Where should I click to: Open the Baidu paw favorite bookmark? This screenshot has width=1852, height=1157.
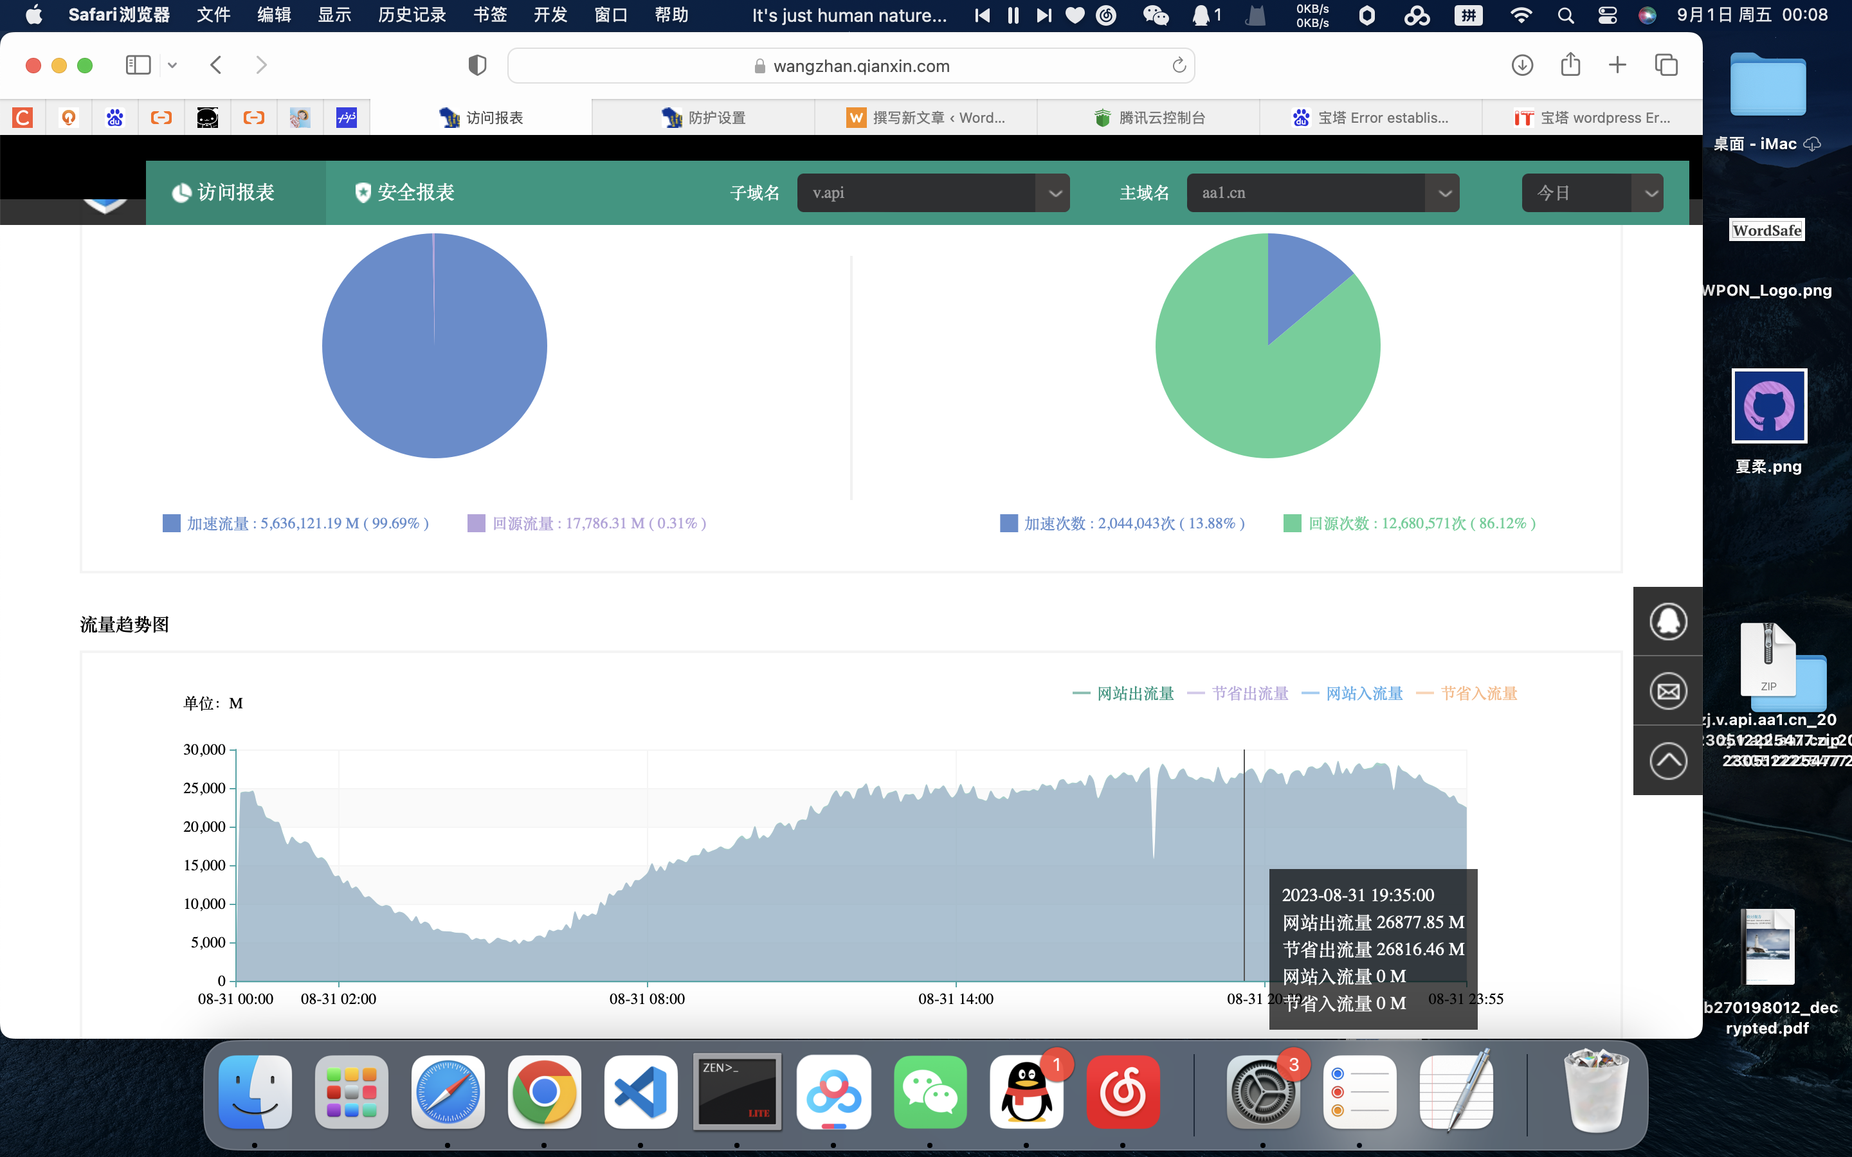coord(115,117)
